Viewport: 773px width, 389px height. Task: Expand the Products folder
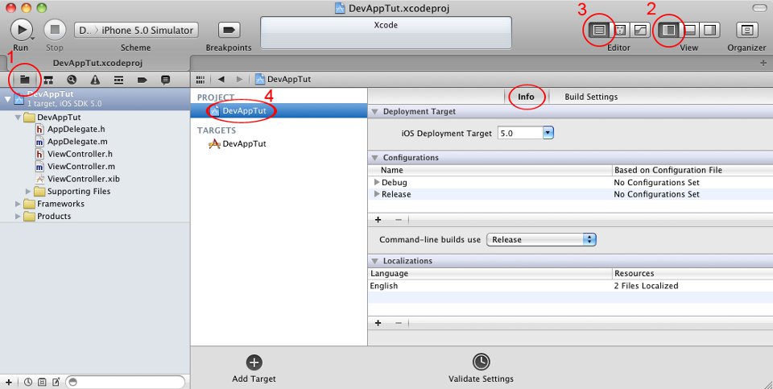click(x=18, y=216)
